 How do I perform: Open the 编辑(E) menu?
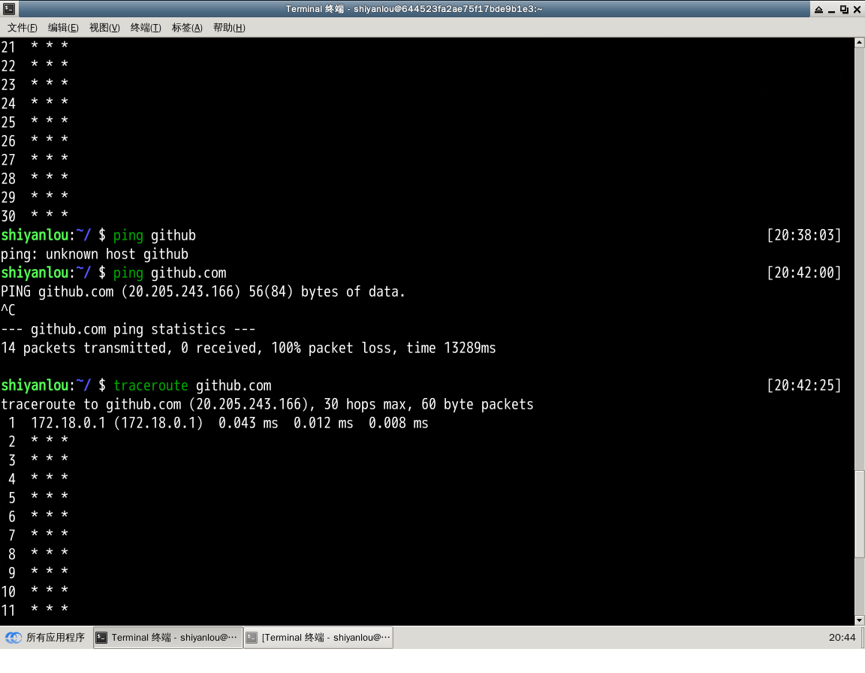point(63,28)
